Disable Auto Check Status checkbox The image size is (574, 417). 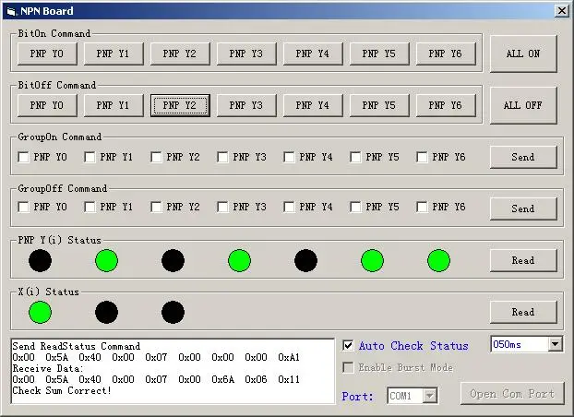(x=348, y=346)
